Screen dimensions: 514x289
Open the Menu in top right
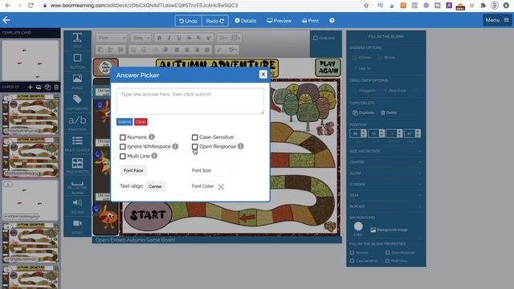[497, 20]
